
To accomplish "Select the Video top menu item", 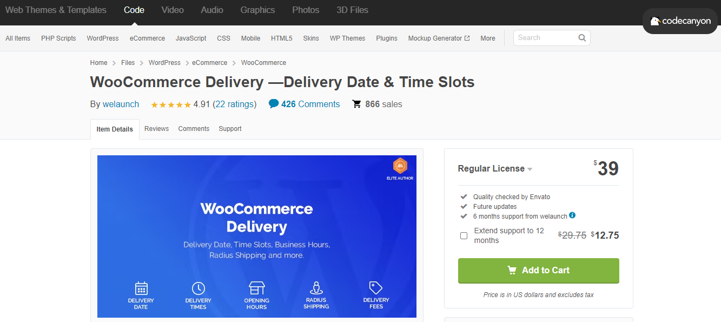I will 173,10.
